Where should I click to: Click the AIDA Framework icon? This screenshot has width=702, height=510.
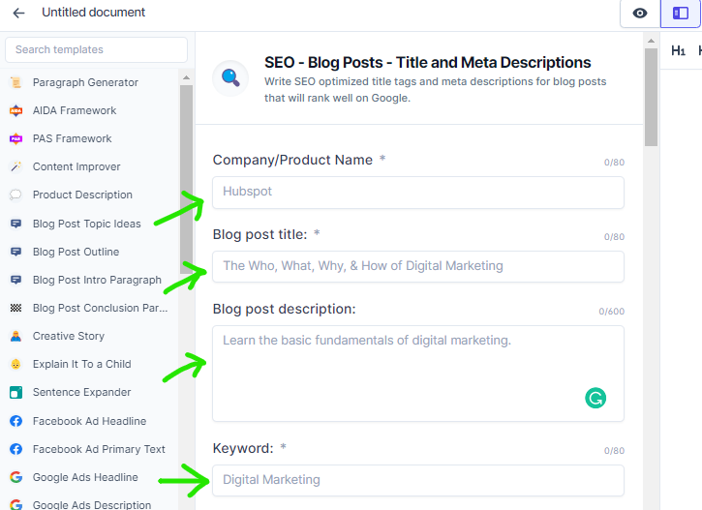[15, 110]
